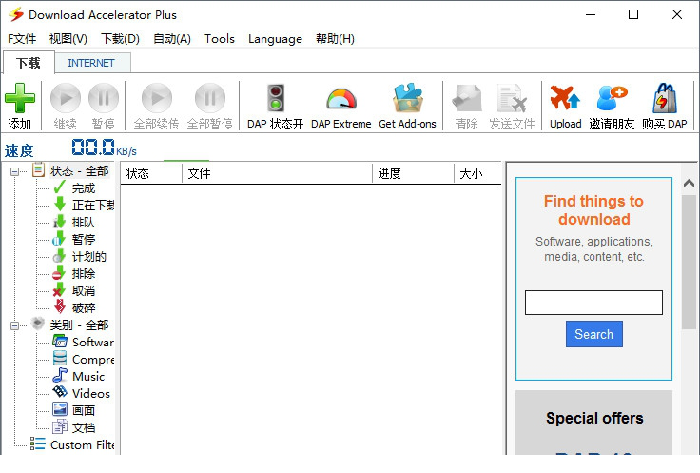Open the 帮助(H) menu
This screenshot has width=700, height=473.
coord(335,39)
